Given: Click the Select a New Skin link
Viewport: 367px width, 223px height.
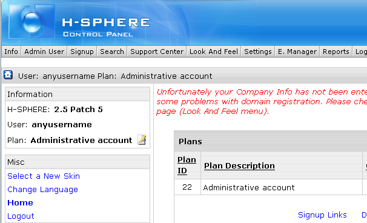Looking at the screenshot, I should click(x=44, y=176).
